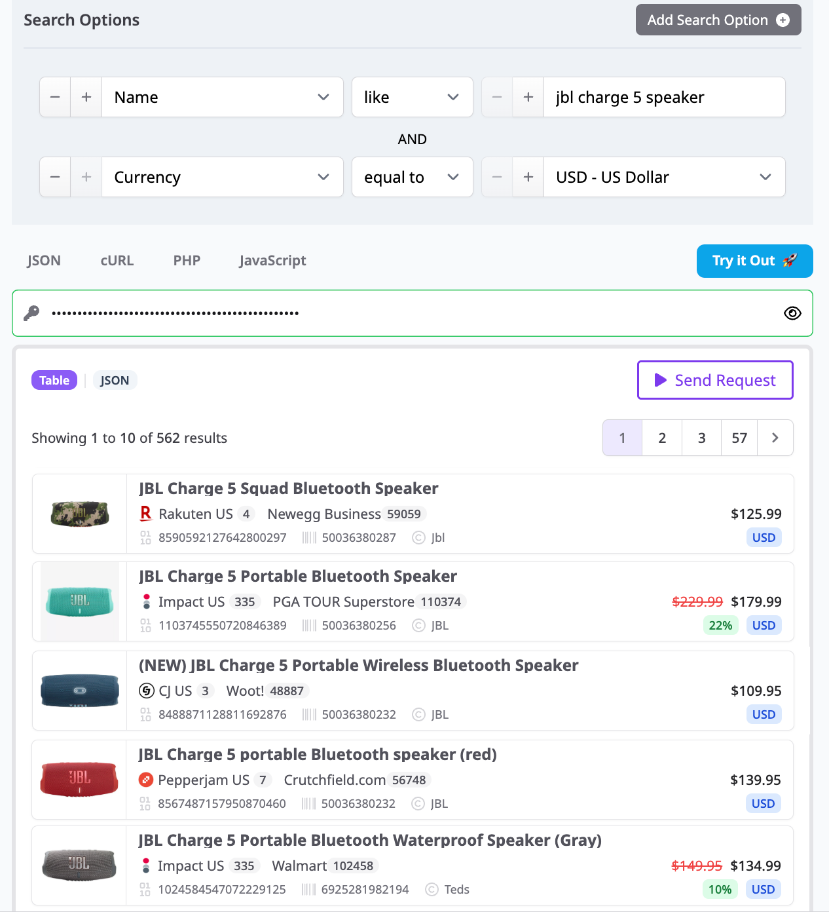Click the barcode icon beside 50036380287
This screenshot has width=829, height=912.
coord(310,537)
